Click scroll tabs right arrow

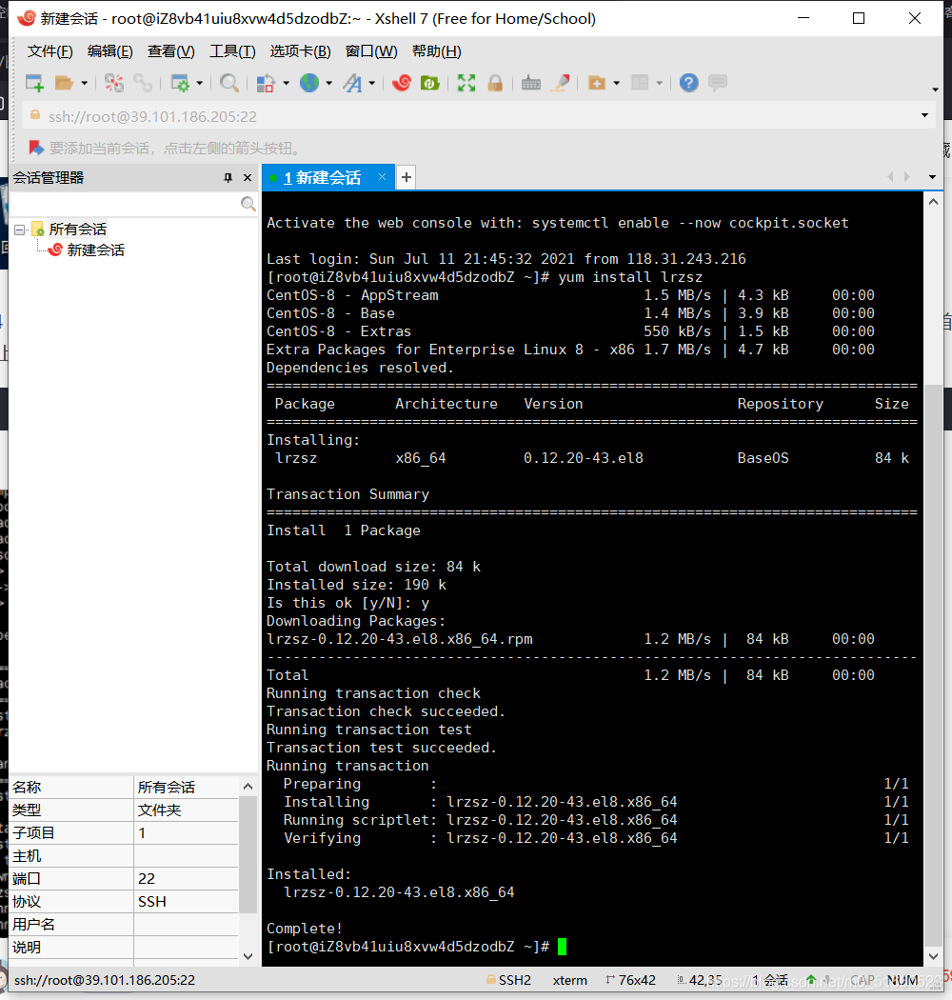coord(906,177)
